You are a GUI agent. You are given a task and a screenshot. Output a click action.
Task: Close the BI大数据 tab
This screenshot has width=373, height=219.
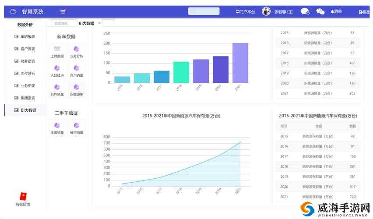[99, 23]
